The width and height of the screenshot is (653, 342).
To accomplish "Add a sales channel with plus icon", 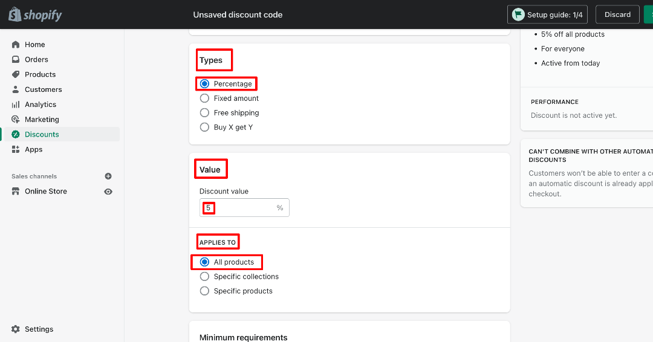I will click(x=108, y=176).
